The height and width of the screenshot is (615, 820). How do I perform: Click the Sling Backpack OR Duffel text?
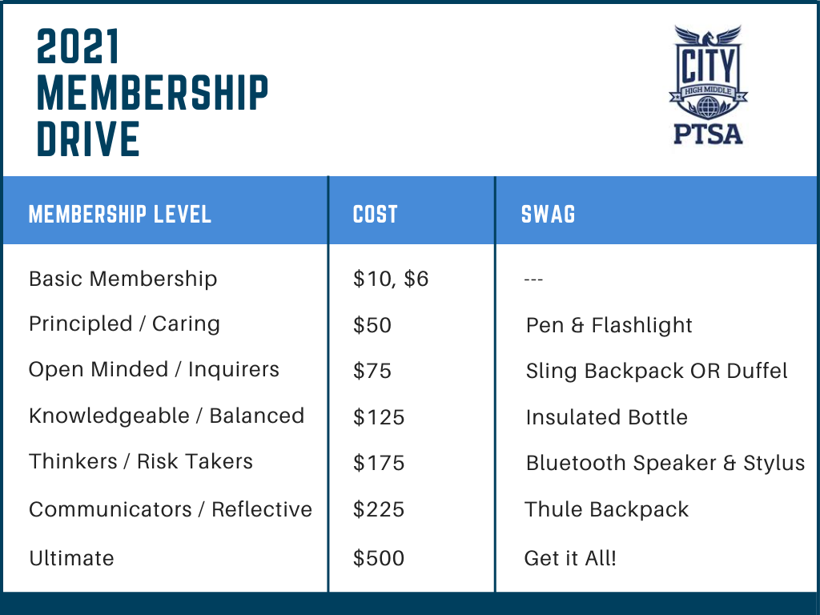tap(657, 371)
